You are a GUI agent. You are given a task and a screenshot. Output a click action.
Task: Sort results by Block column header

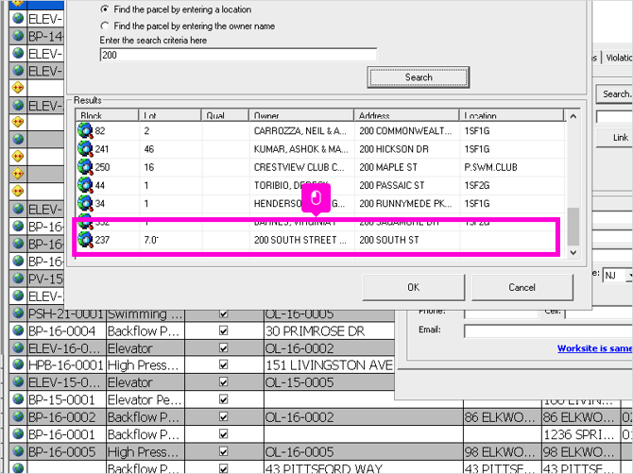point(107,115)
